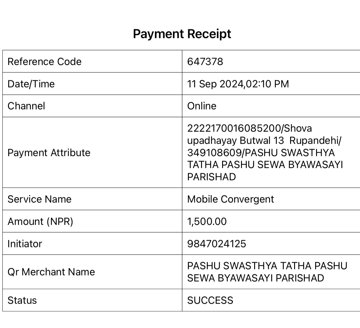Select the Reference Code label
The image size is (360, 328).
click(x=45, y=62)
